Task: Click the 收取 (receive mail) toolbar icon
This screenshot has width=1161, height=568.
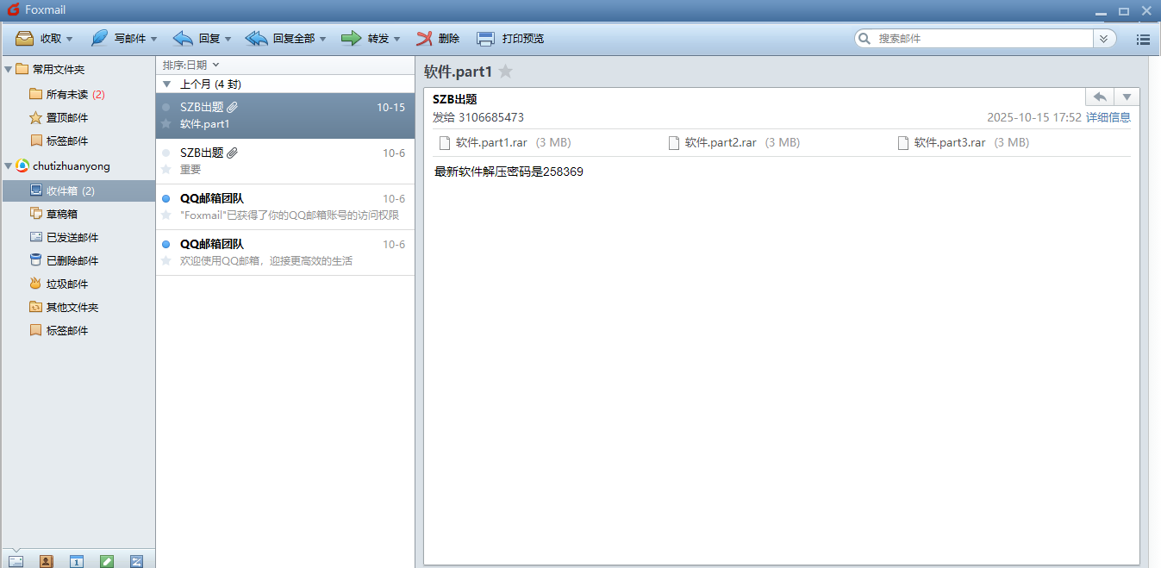Action: tap(25, 39)
